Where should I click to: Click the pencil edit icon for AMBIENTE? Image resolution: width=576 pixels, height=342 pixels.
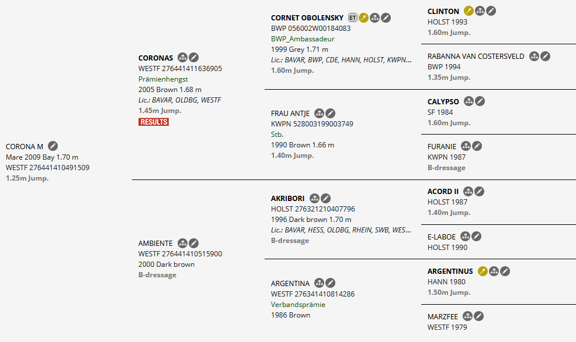[x=193, y=243]
